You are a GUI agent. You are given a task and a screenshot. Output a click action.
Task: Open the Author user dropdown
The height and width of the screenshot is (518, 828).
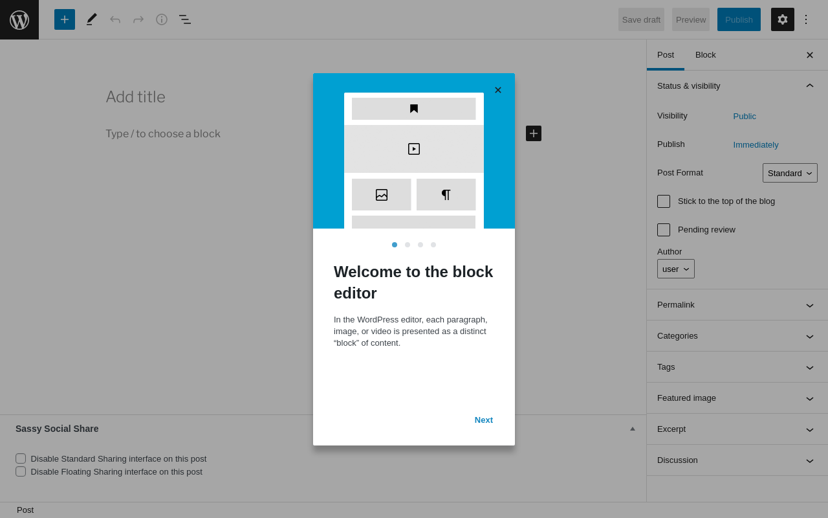pos(676,269)
